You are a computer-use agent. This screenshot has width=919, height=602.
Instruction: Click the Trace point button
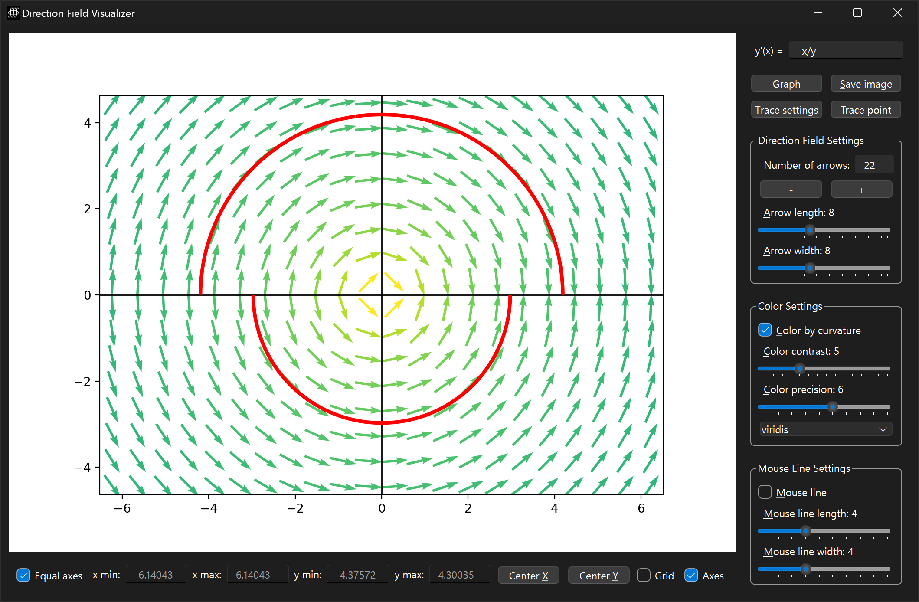(866, 110)
